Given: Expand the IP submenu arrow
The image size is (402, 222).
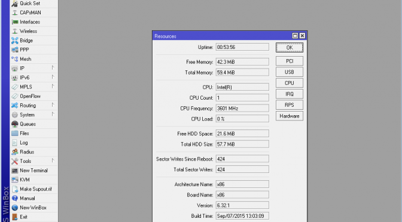Looking at the screenshot, I should 53,68.
